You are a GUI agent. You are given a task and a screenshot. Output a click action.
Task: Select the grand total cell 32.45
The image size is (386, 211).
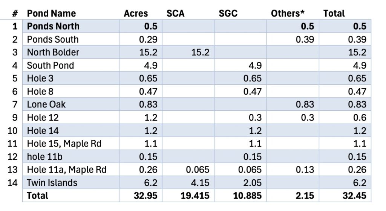(354, 196)
